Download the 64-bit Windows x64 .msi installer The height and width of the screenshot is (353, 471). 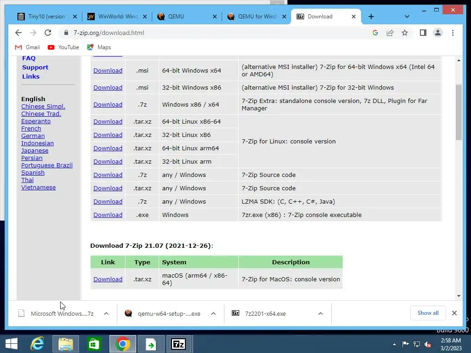coord(108,70)
